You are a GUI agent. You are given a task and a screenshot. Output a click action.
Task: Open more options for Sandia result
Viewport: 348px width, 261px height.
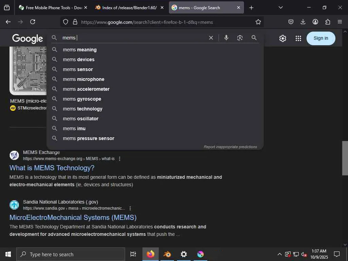(x=130, y=208)
